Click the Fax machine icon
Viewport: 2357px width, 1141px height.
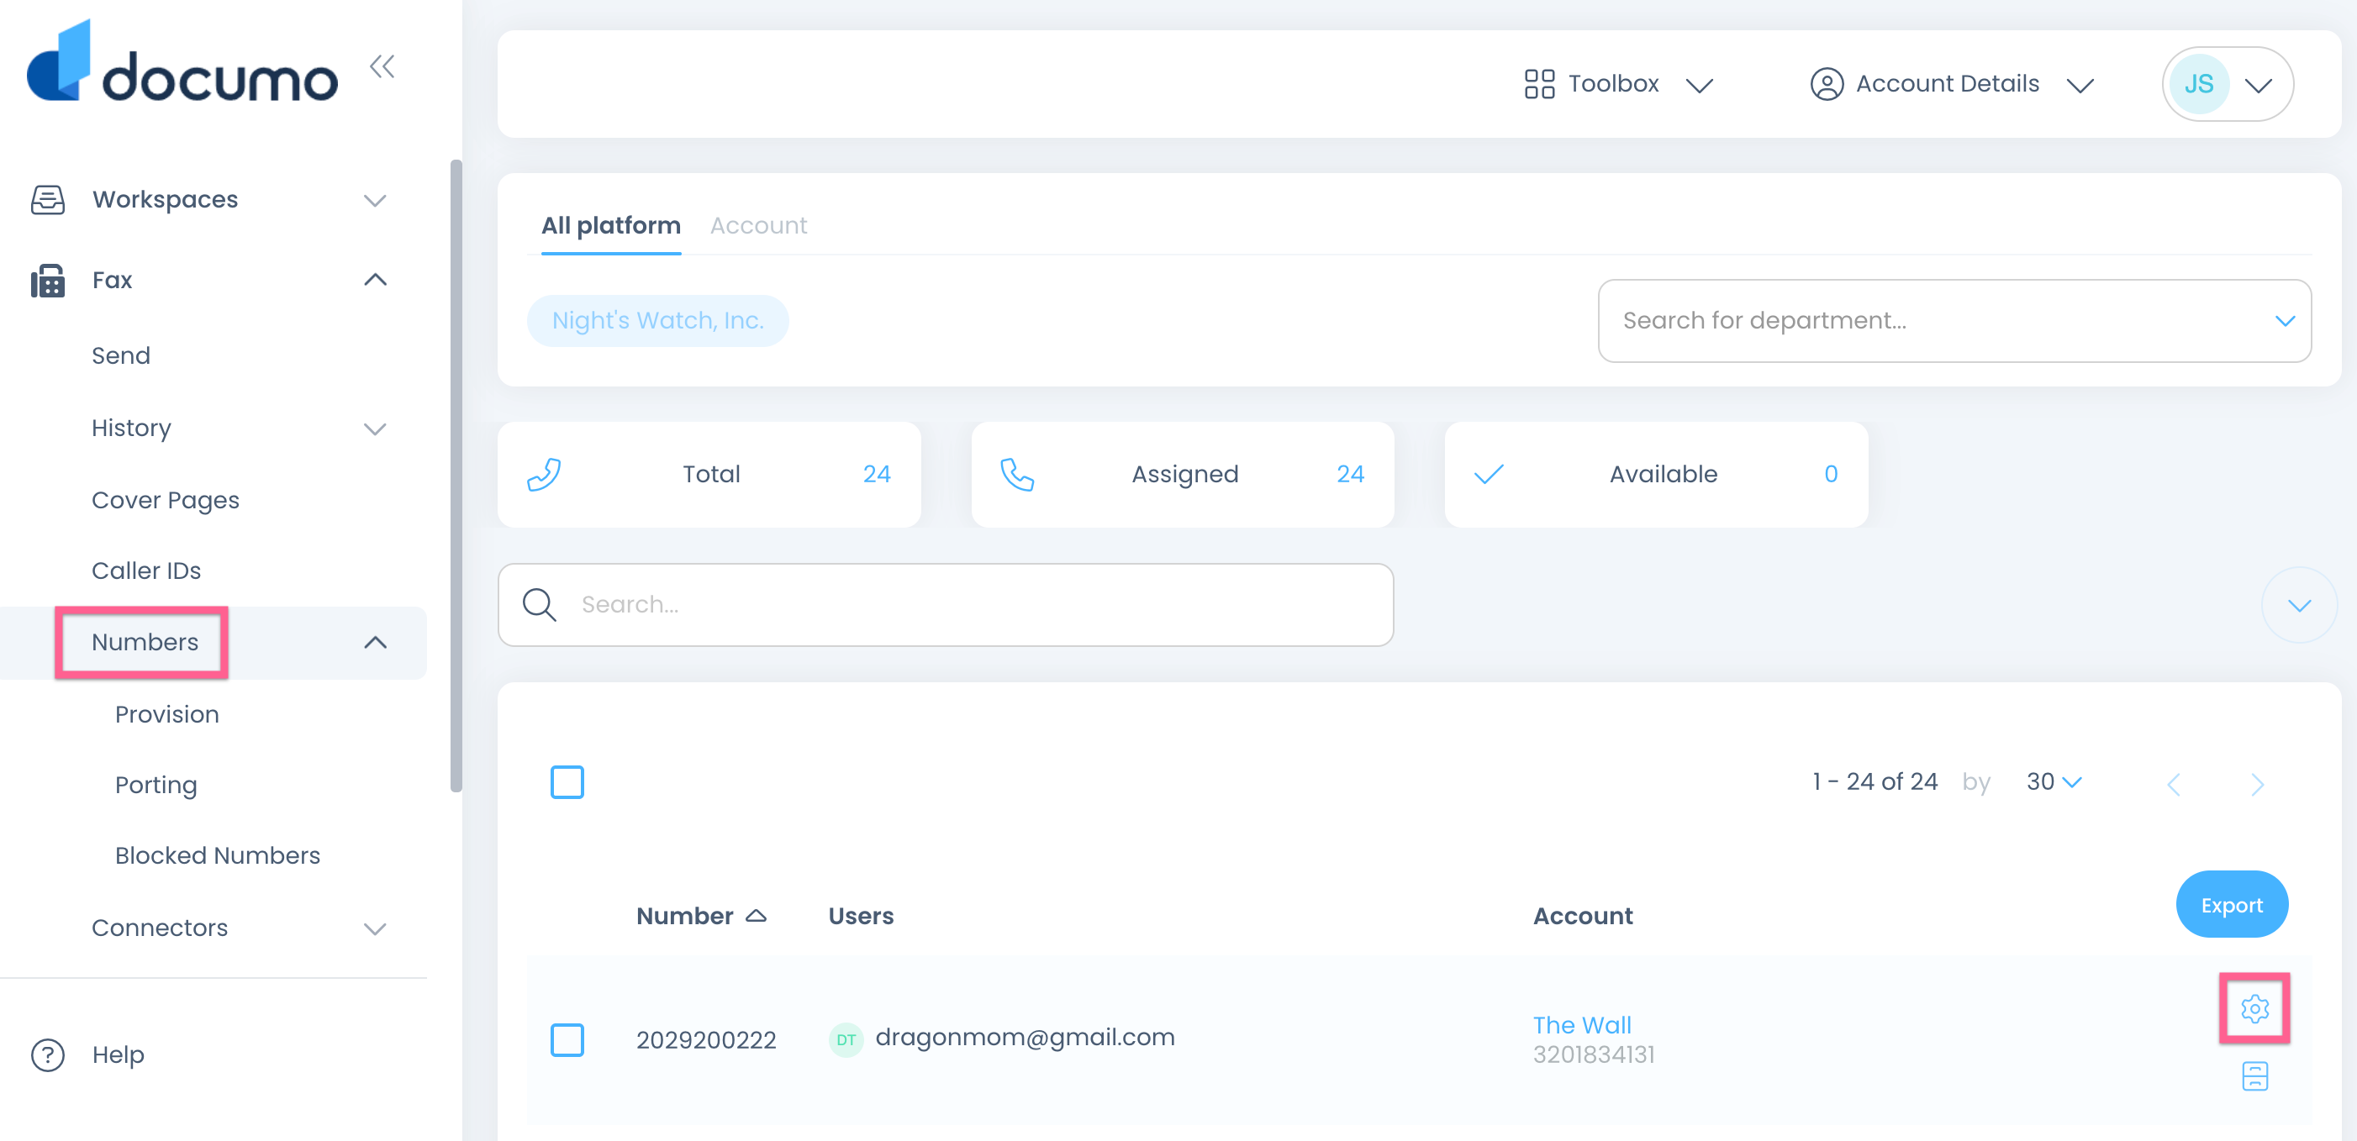[48, 281]
